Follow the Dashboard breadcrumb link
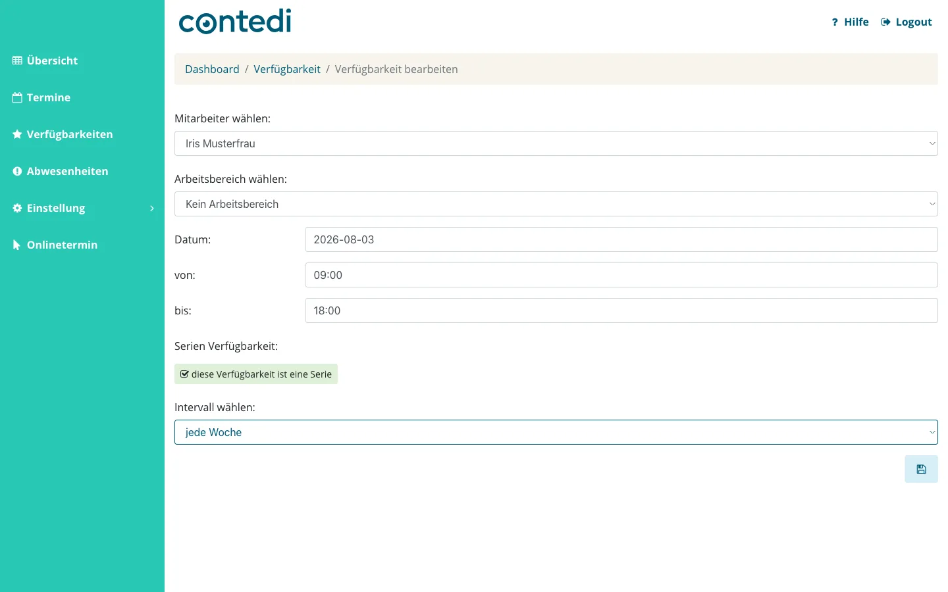948x592 pixels. 212,69
